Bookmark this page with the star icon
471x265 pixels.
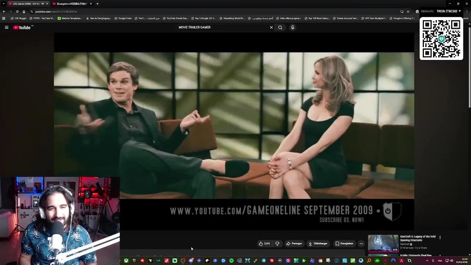(408, 11)
